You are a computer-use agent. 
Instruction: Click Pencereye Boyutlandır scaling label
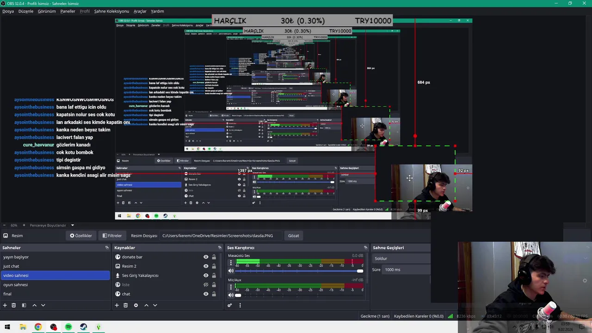click(48, 225)
